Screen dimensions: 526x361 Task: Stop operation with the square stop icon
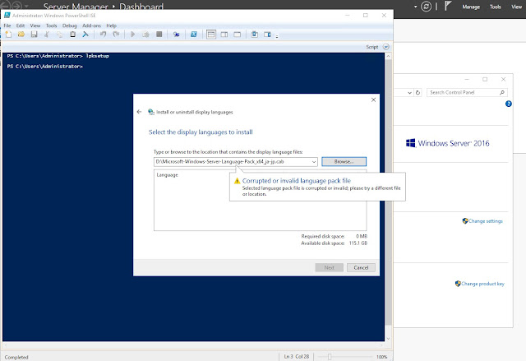(x=159, y=35)
